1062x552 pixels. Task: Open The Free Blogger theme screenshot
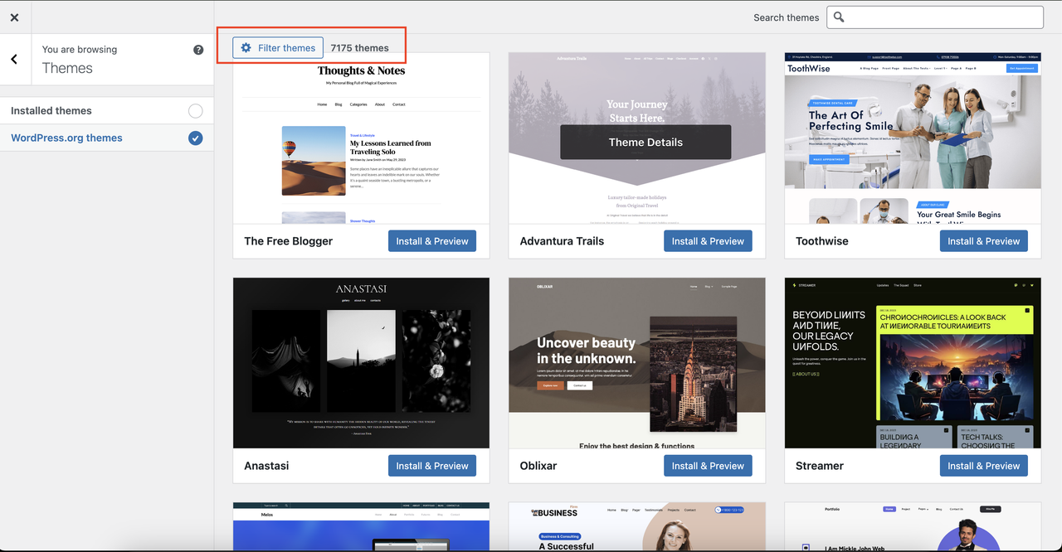tap(361, 138)
